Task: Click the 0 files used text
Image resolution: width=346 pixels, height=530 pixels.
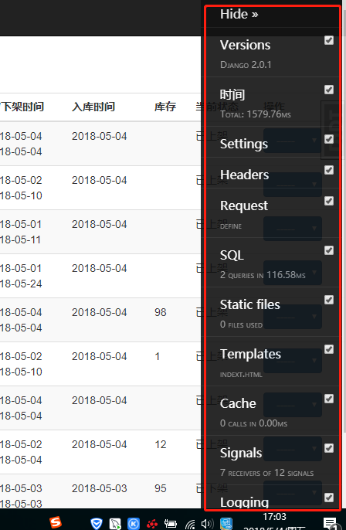Action: [x=241, y=324]
